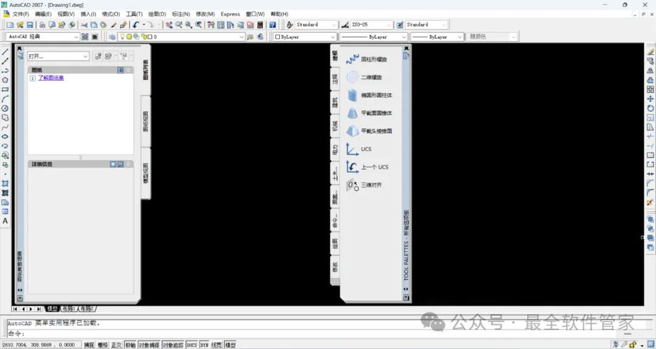Select the Ellipse draw tool
Viewport: 656px width, 349px height.
(5, 136)
